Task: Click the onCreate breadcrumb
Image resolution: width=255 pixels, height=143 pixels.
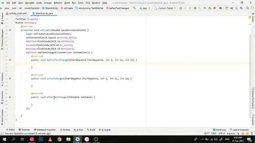Action: pos(67,8)
